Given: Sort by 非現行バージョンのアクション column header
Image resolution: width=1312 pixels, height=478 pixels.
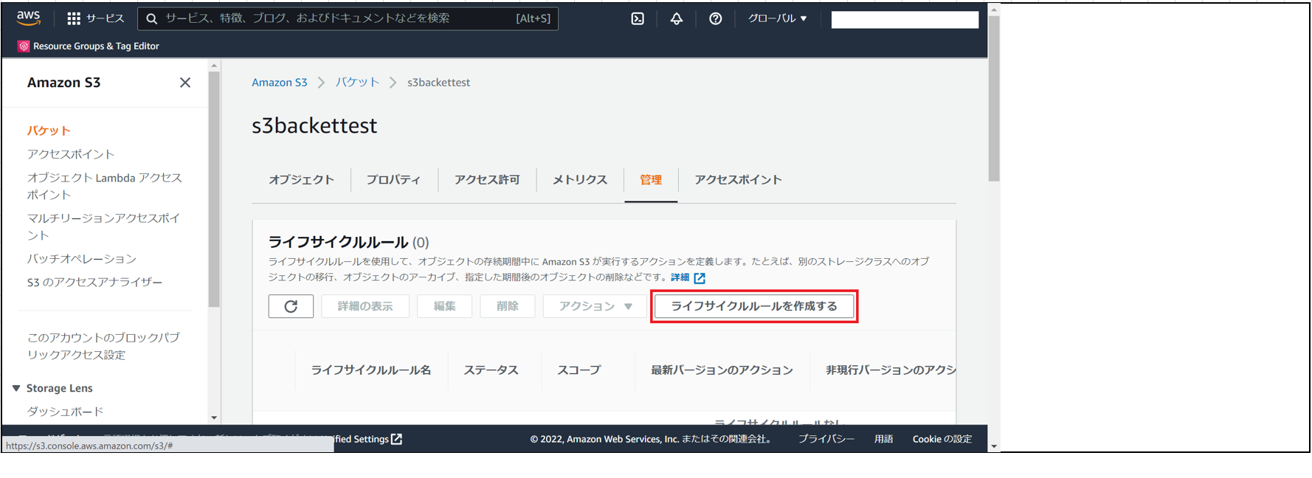Looking at the screenshot, I should tap(891, 370).
